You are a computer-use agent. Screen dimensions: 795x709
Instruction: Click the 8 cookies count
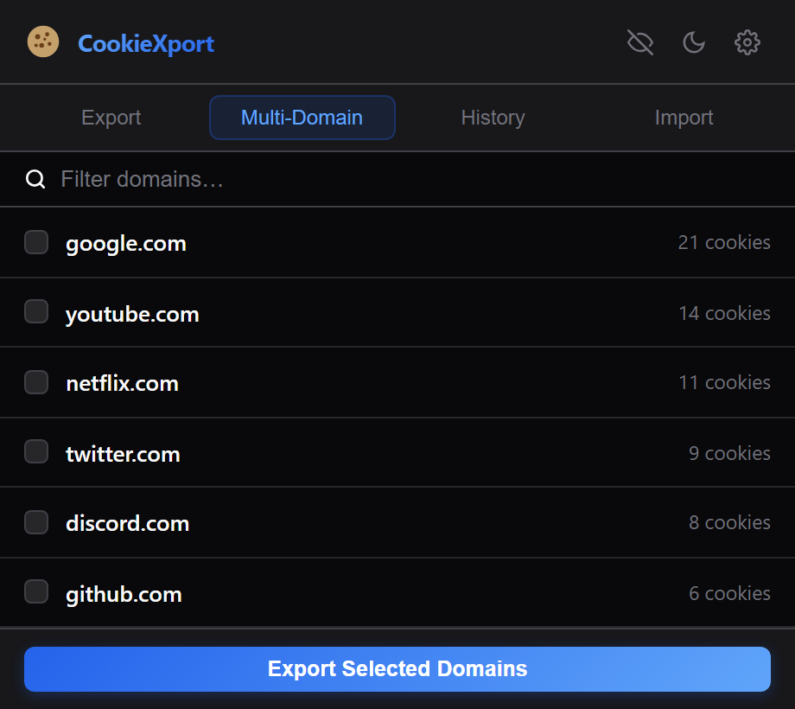[x=729, y=522]
